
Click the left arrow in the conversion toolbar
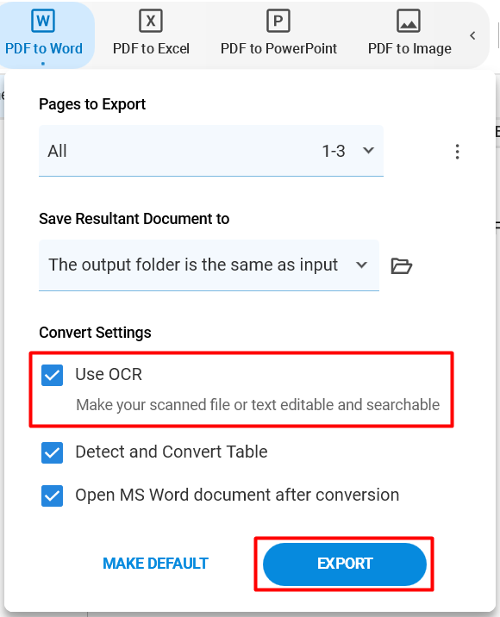(x=472, y=36)
